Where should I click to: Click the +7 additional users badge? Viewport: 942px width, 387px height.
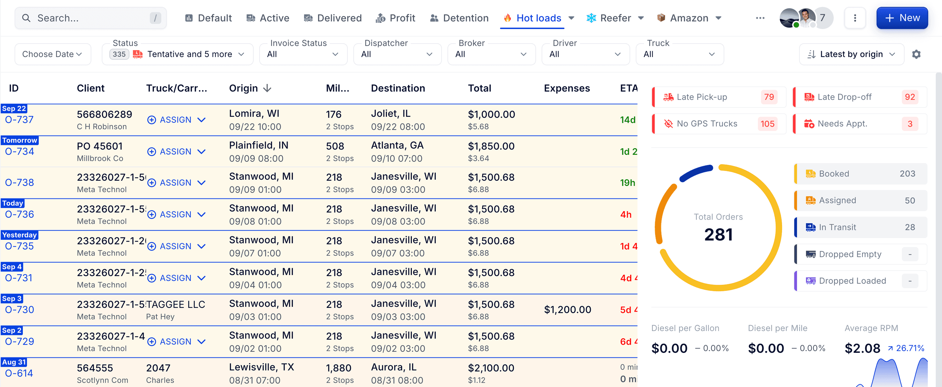click(823, 18)
